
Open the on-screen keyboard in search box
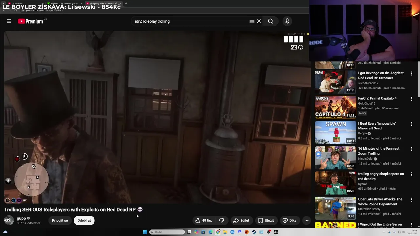click(x=252, y=21)
